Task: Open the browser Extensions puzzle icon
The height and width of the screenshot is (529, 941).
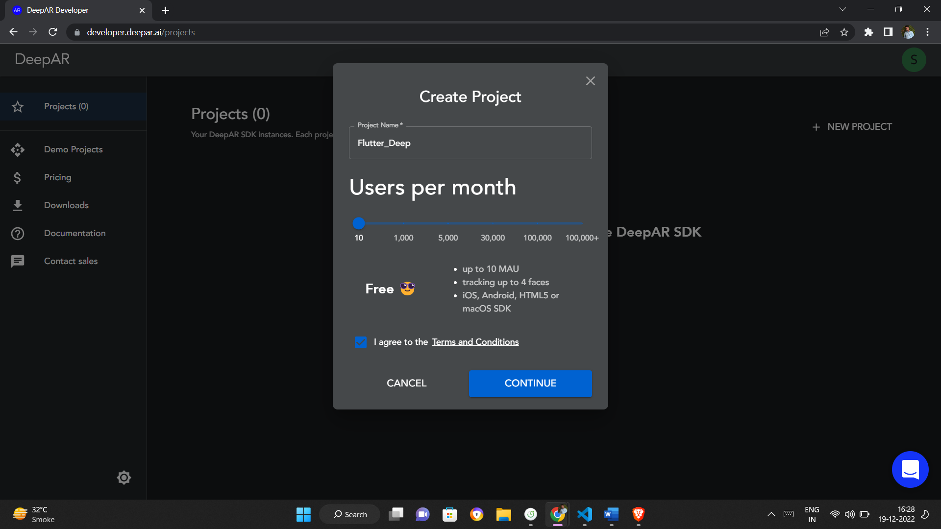Action: click(868, 32)
